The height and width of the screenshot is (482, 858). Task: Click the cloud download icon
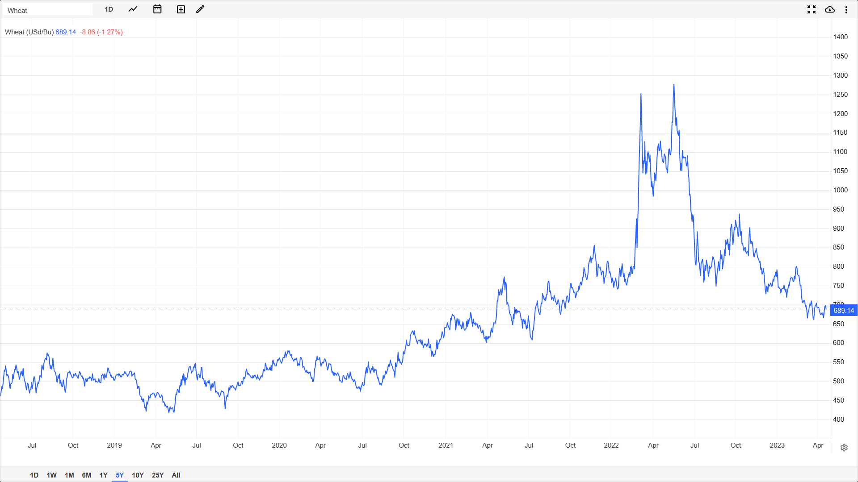pyautogui.click(x=830, y=9)
